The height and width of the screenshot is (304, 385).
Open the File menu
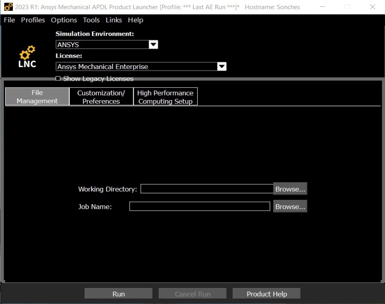click(x=9, y=20)
